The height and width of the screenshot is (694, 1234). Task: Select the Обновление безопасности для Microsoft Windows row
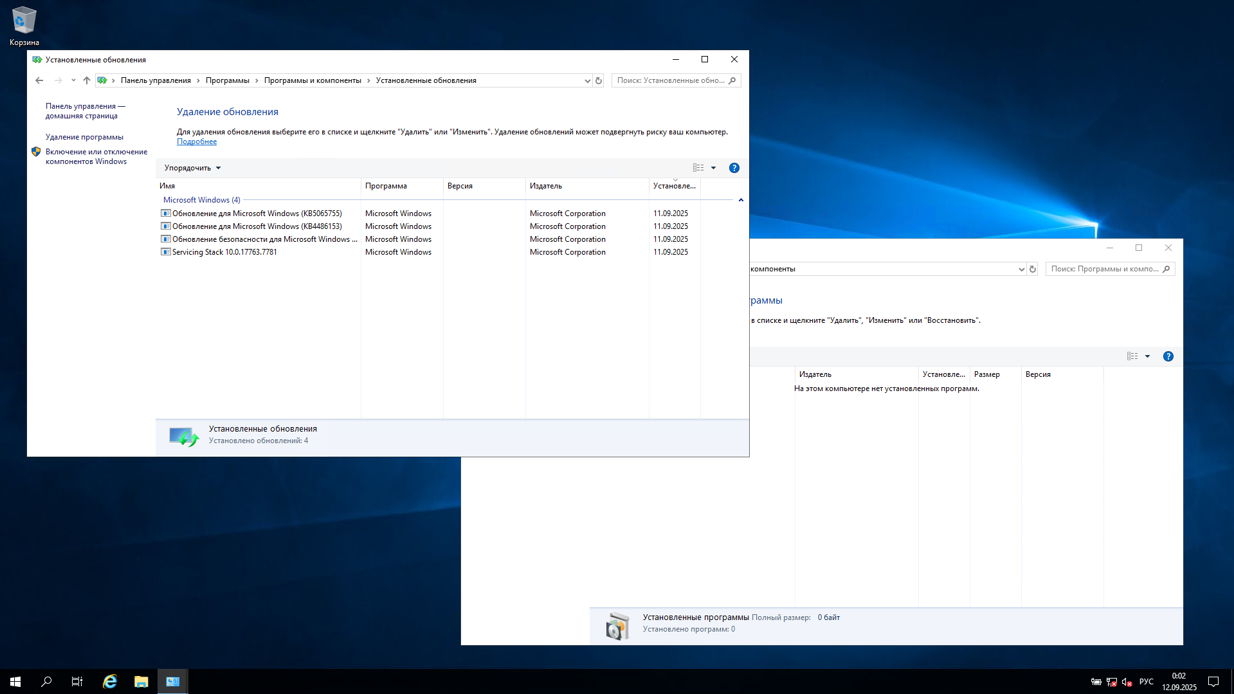pyautogui.click(x=430, y=239)
